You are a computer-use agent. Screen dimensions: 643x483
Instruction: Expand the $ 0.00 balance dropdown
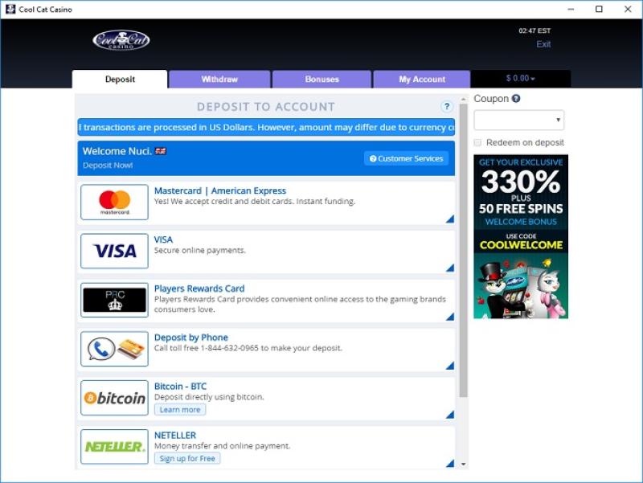(x=520, y=79)
